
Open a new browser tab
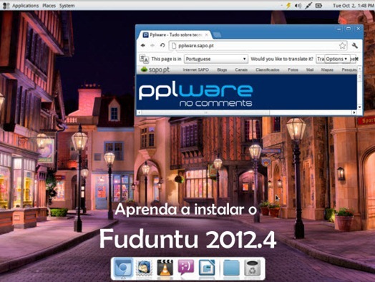click(x=217, y=35)
